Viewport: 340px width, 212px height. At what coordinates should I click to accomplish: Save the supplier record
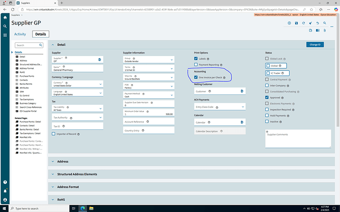point(297,23)
